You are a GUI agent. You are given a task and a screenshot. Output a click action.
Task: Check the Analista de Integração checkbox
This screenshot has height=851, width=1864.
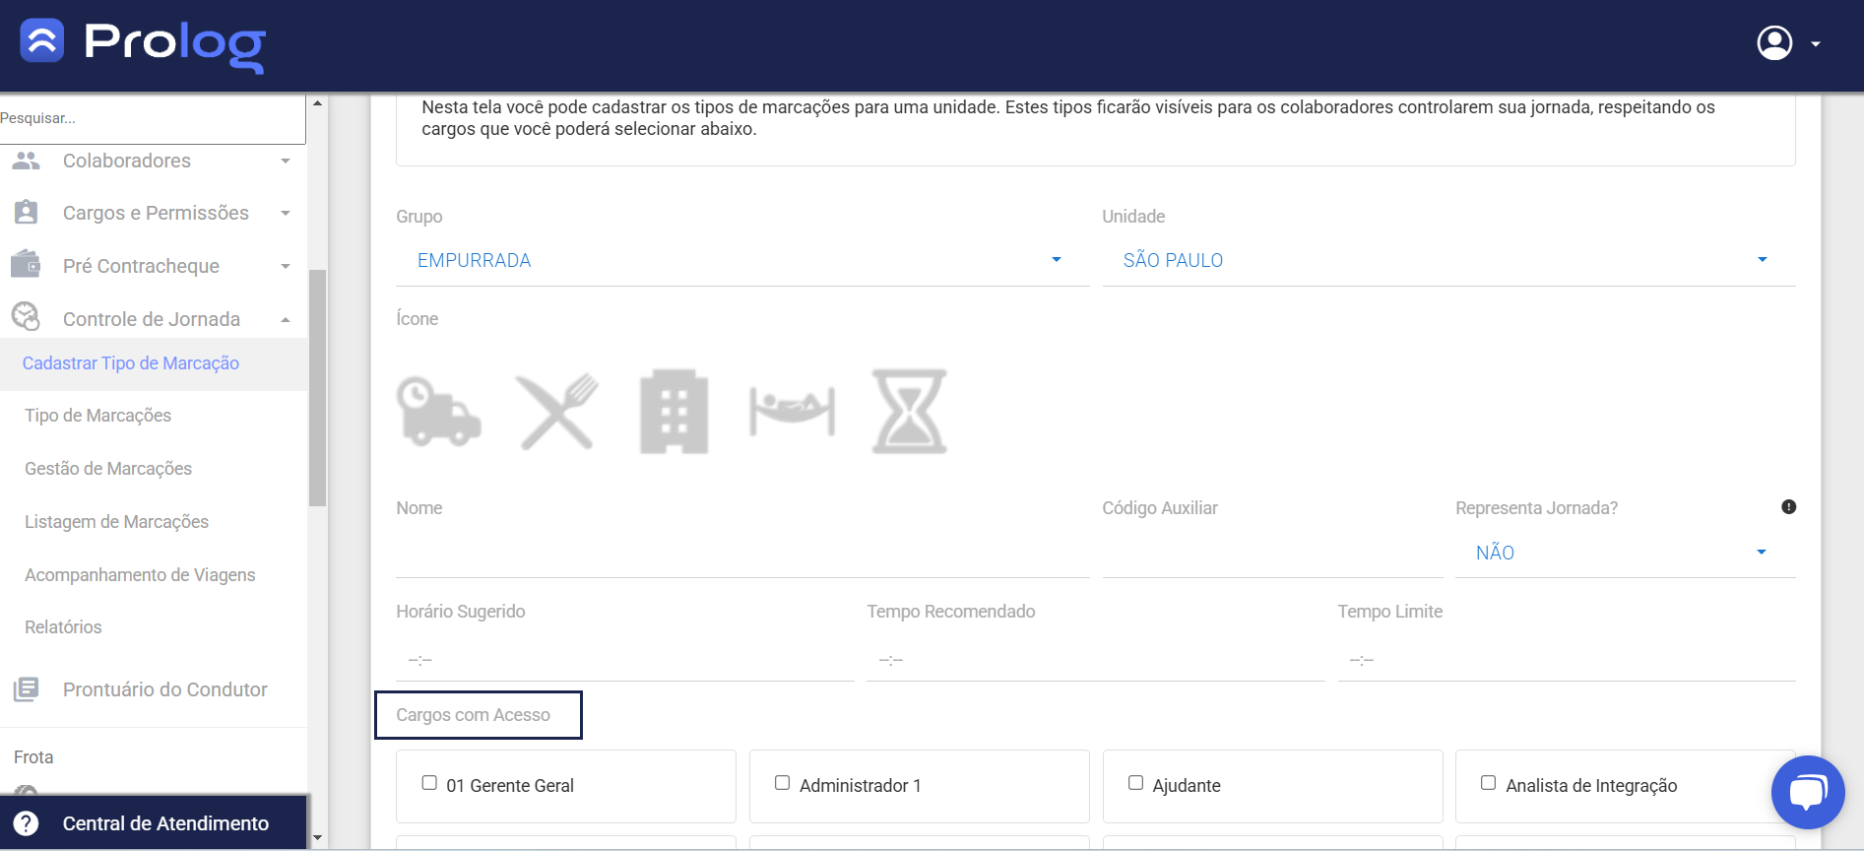(1488, 783)
